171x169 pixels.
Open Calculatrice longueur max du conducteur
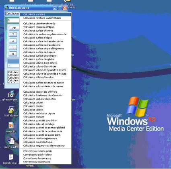click(45, 146)
